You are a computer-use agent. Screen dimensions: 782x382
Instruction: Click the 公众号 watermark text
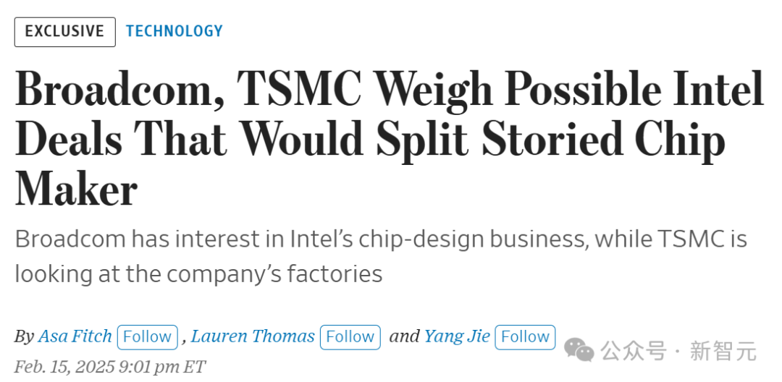pos(634,351)
